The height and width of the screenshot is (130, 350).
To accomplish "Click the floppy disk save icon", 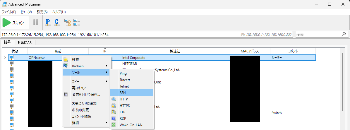I will pos(66,95).
